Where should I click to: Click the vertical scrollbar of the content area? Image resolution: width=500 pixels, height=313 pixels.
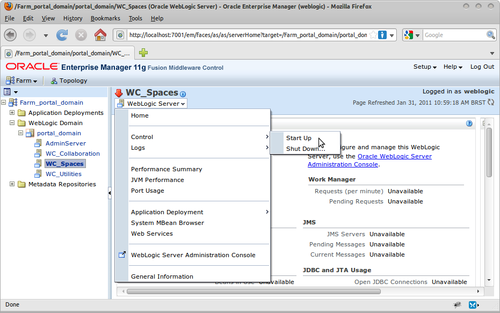[x=489, y=152]
